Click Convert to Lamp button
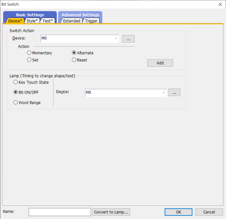Screen dimensions: 226x219 [111, 212]
